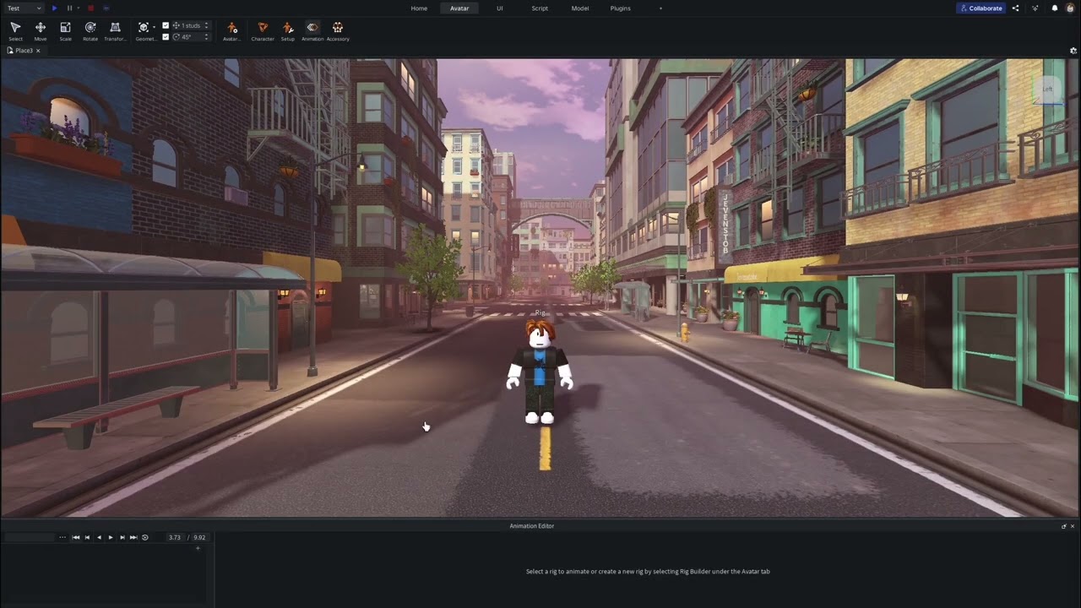Open the Test mode dropdown

click(x=24, y=8)
